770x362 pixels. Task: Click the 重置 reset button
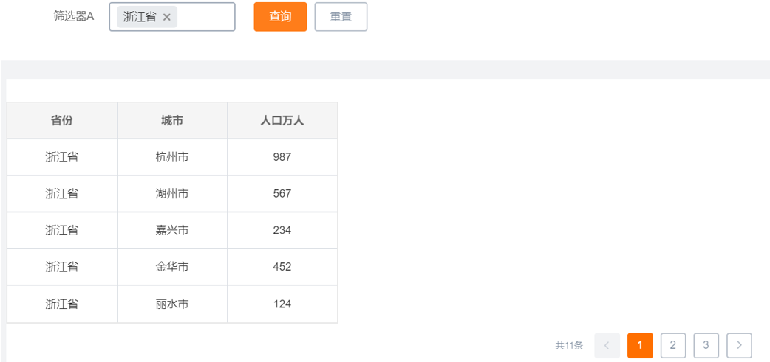[x=341, y=17]
